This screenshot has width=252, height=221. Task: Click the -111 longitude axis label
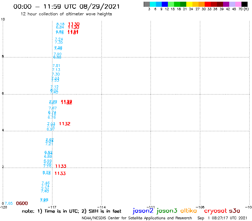tap(151, 207)
